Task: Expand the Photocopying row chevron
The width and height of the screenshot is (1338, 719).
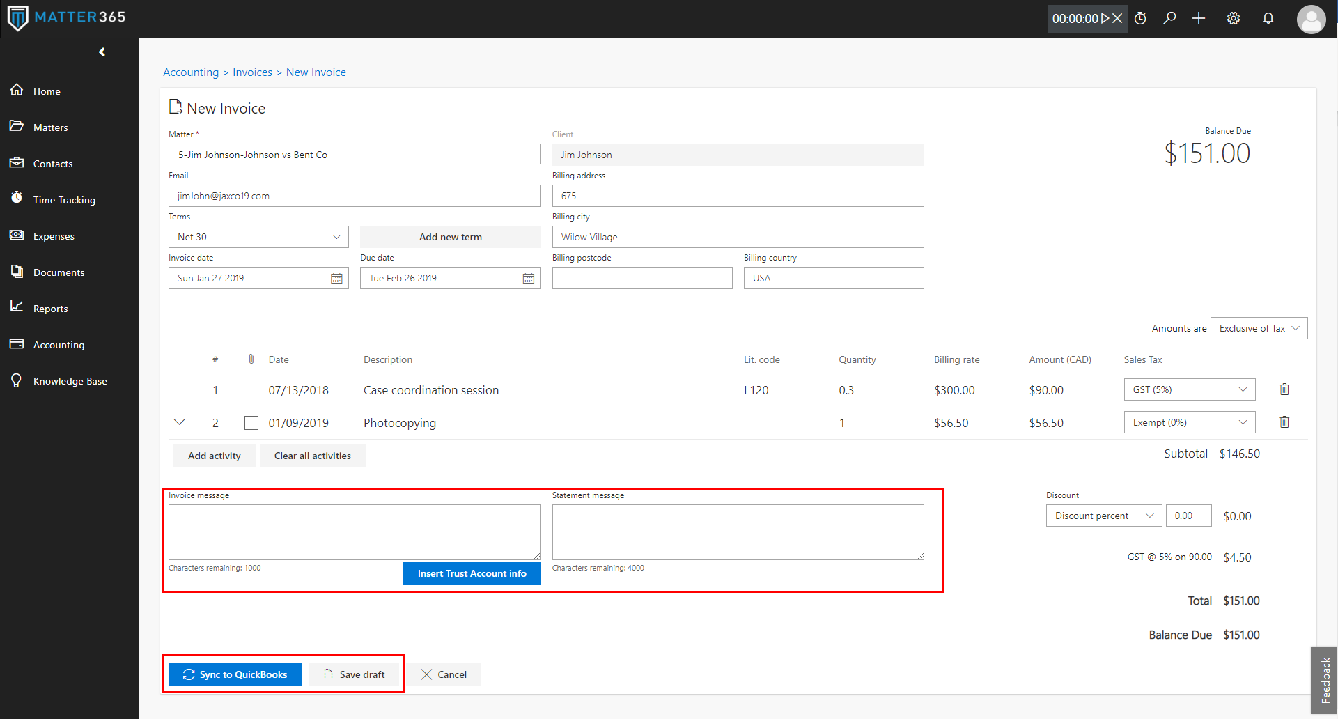Action: (x=180, y=422)
